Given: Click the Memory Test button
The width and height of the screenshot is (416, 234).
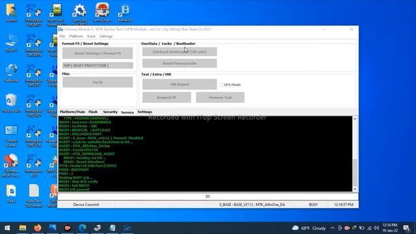Looking at the screenshot, I should coord(220,97).
